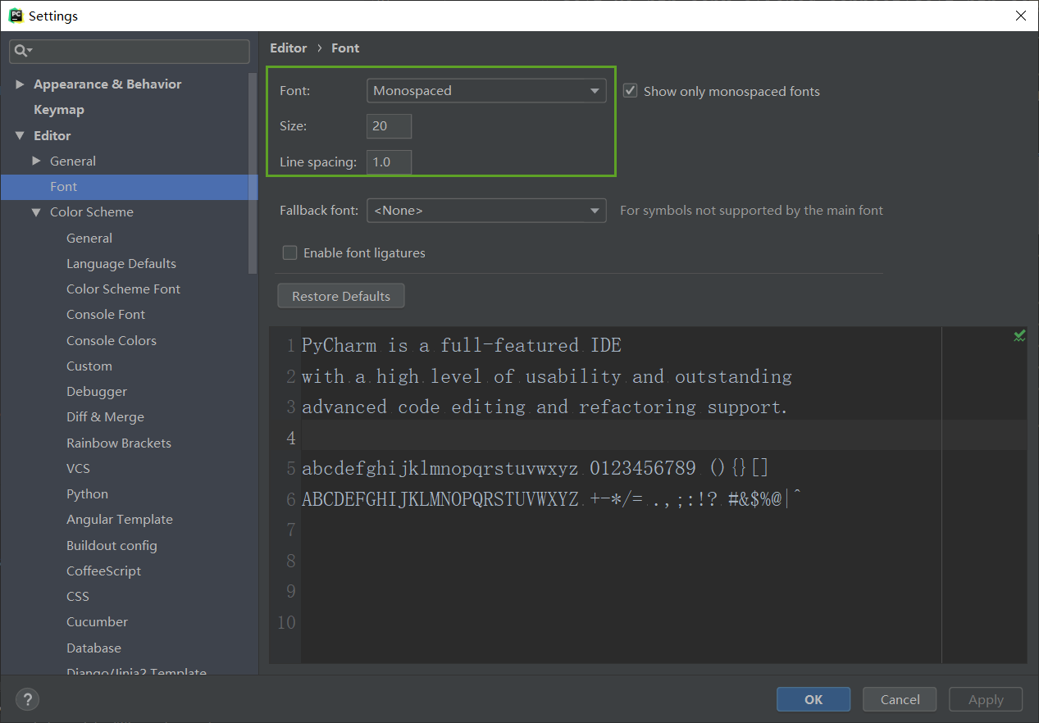Click the Font breadcrumb label

[345, 48]
